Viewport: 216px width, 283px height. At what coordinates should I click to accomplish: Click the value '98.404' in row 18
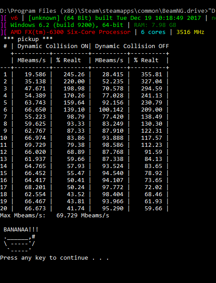coord(113,194)
